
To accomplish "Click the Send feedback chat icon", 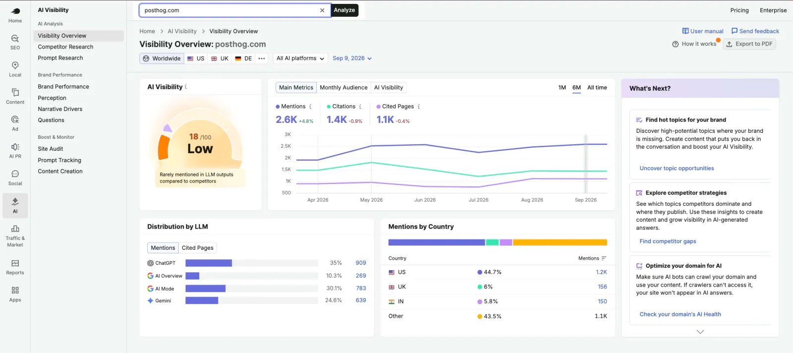I will [x=735, y=31].
